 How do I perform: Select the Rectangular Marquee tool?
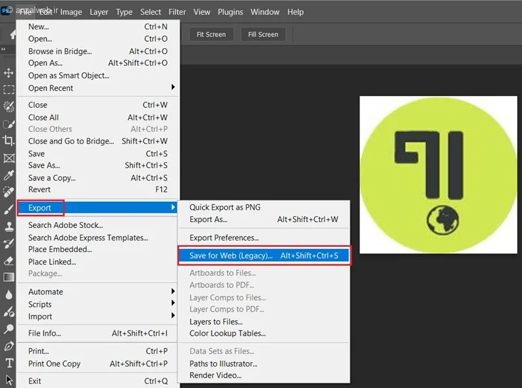(x=8, y=89)
